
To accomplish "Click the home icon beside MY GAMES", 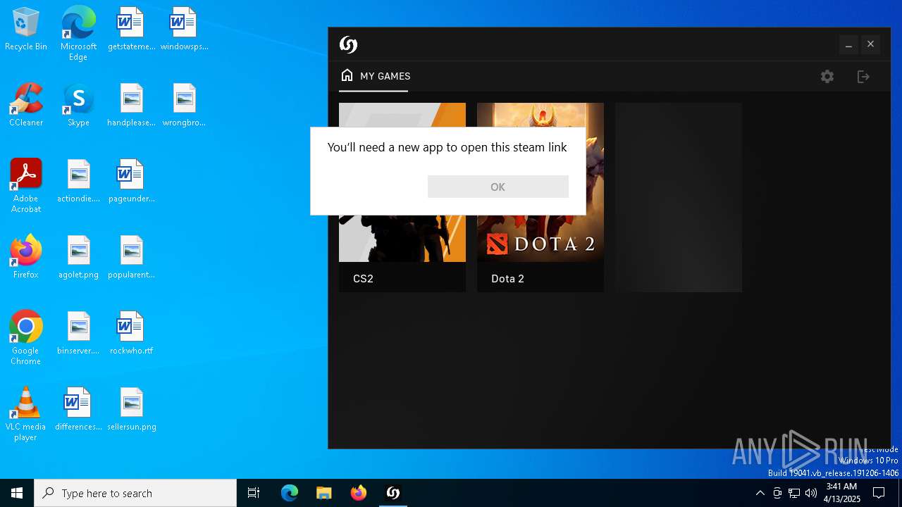I will [347, 75].
